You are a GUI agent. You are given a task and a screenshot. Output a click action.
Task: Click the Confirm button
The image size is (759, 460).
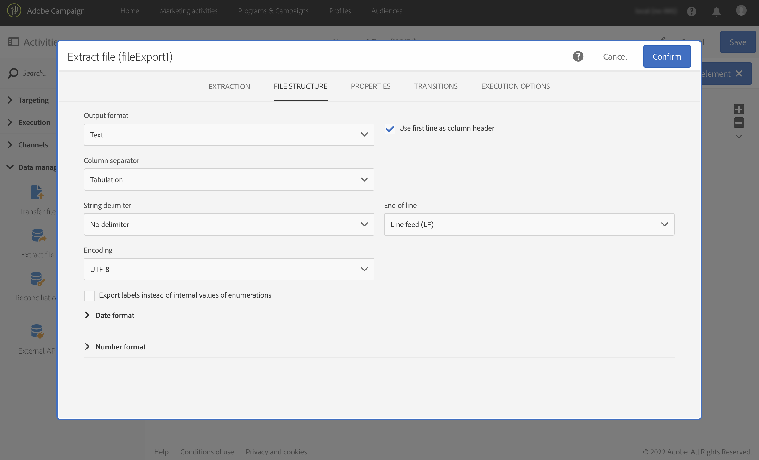pos(667,56)
